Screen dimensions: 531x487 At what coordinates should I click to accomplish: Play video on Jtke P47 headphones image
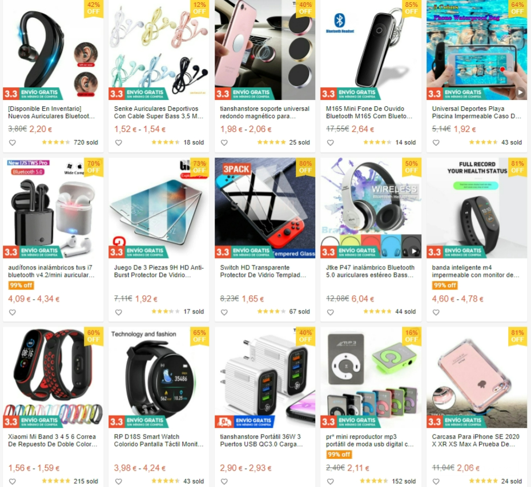click(x=414, y=251)
